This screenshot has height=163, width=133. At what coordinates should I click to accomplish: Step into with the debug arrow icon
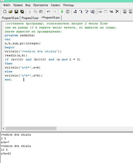pos(81,12)
